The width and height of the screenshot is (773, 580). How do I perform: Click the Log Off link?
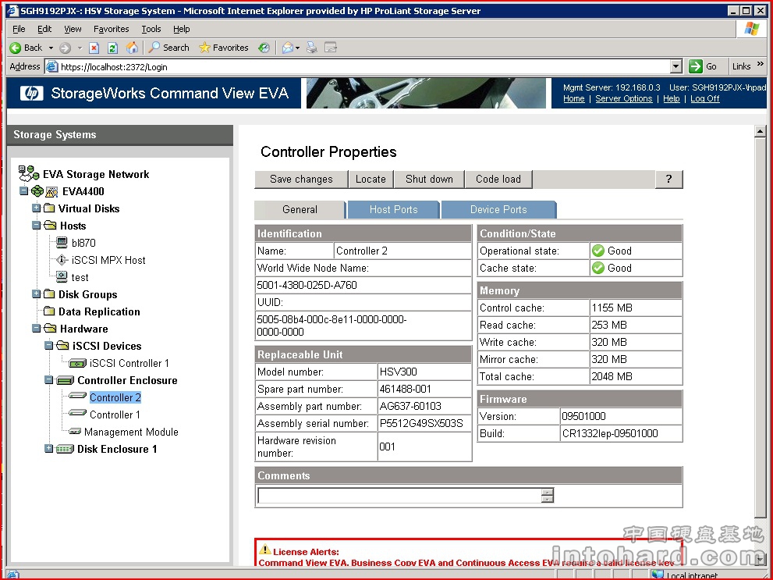[705, 98]
